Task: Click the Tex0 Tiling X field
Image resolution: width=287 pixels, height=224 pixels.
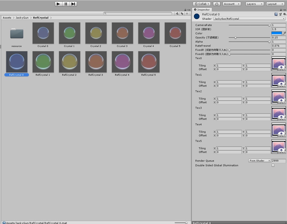Action: click(x=229, y=66)
